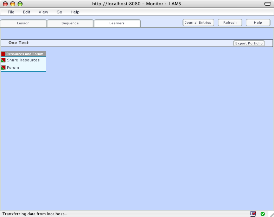
Task: Click the green check status bar icon
Action: pyautogui.click(x=263, y=213)
